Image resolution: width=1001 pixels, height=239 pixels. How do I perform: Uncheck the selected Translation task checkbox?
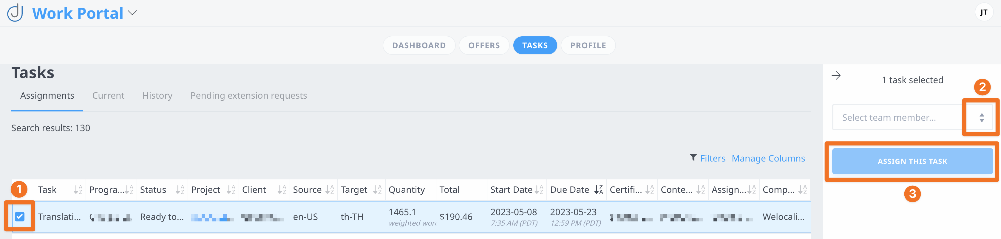(20, 216)
